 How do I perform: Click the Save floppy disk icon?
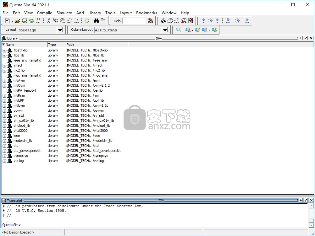point(25,21)
